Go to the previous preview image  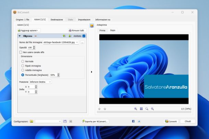(x=99, y=109)
